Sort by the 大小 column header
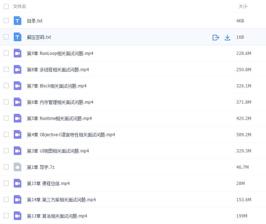 point(243,7)
